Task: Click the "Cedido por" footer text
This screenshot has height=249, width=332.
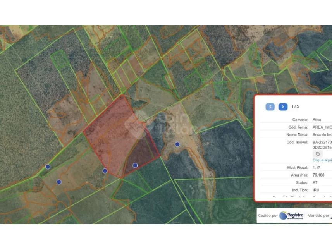Action: click(x=268, y=216)
